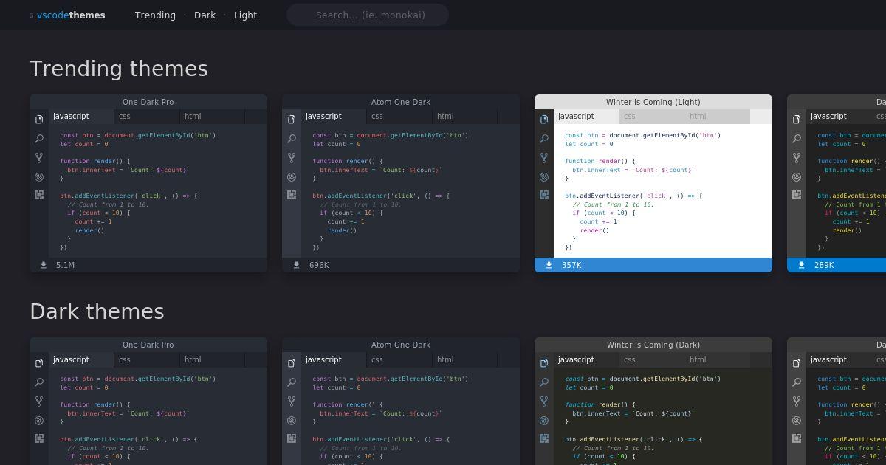Click download icon beside 357K

point(549,265)
